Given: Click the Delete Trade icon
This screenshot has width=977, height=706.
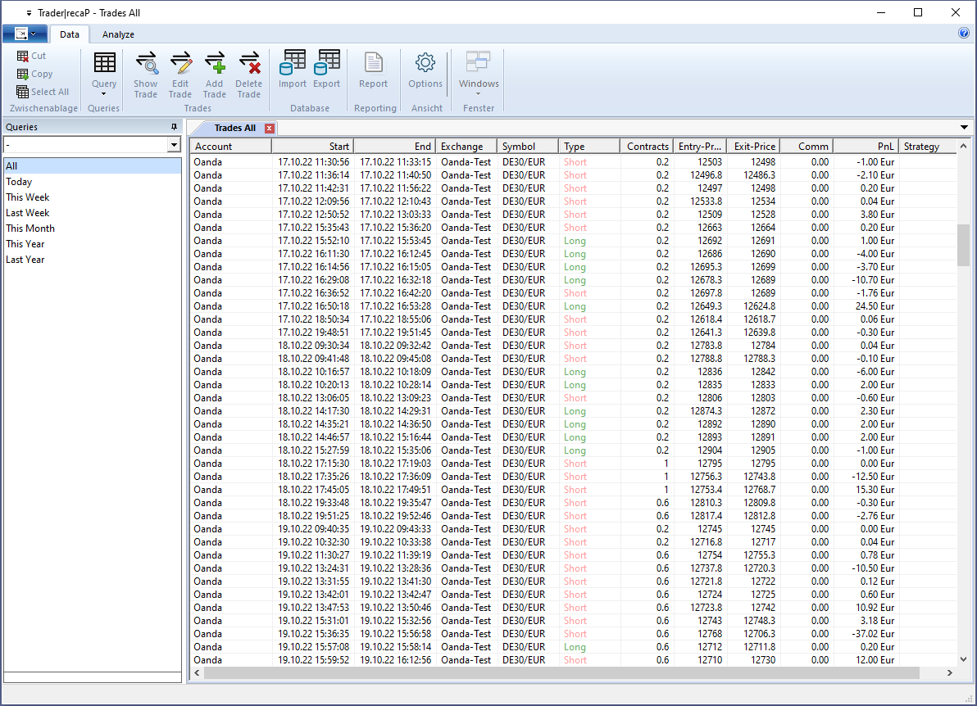Looking at the screenshot, I should tap(248, 63).
